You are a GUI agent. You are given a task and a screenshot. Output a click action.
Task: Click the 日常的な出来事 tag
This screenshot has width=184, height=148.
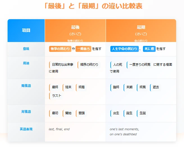click(x=62, y=65)
